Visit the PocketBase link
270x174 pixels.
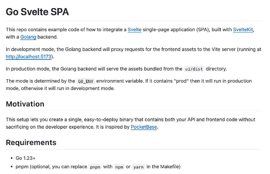click(144, 127)
